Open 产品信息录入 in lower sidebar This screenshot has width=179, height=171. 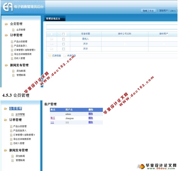(x=20, y=131)
